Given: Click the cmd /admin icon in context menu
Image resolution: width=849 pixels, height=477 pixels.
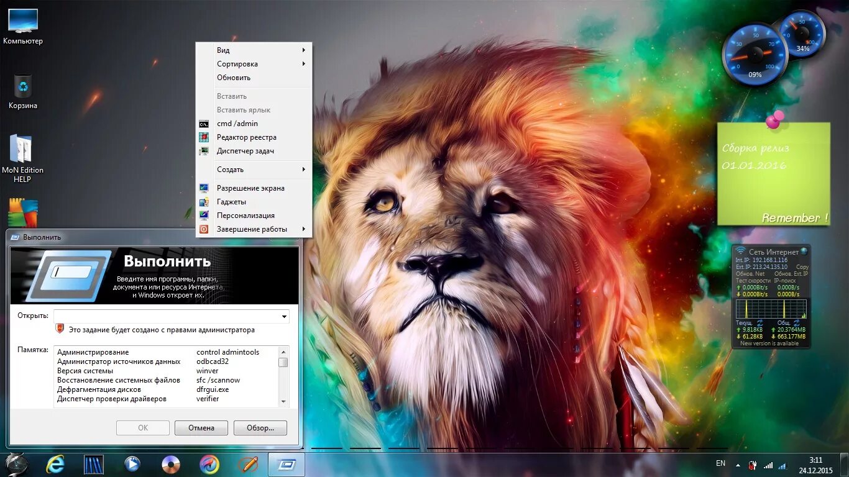Looking at the screenshot, I should (x=204, y=124).
